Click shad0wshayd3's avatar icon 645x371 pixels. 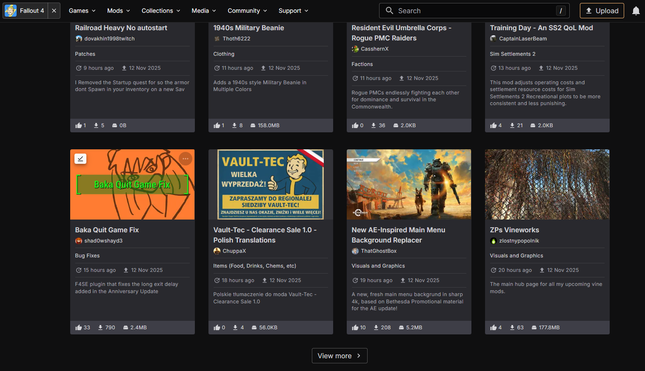pos(79,241)
